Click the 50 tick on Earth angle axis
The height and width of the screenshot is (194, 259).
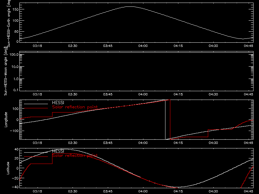(17, 31)
